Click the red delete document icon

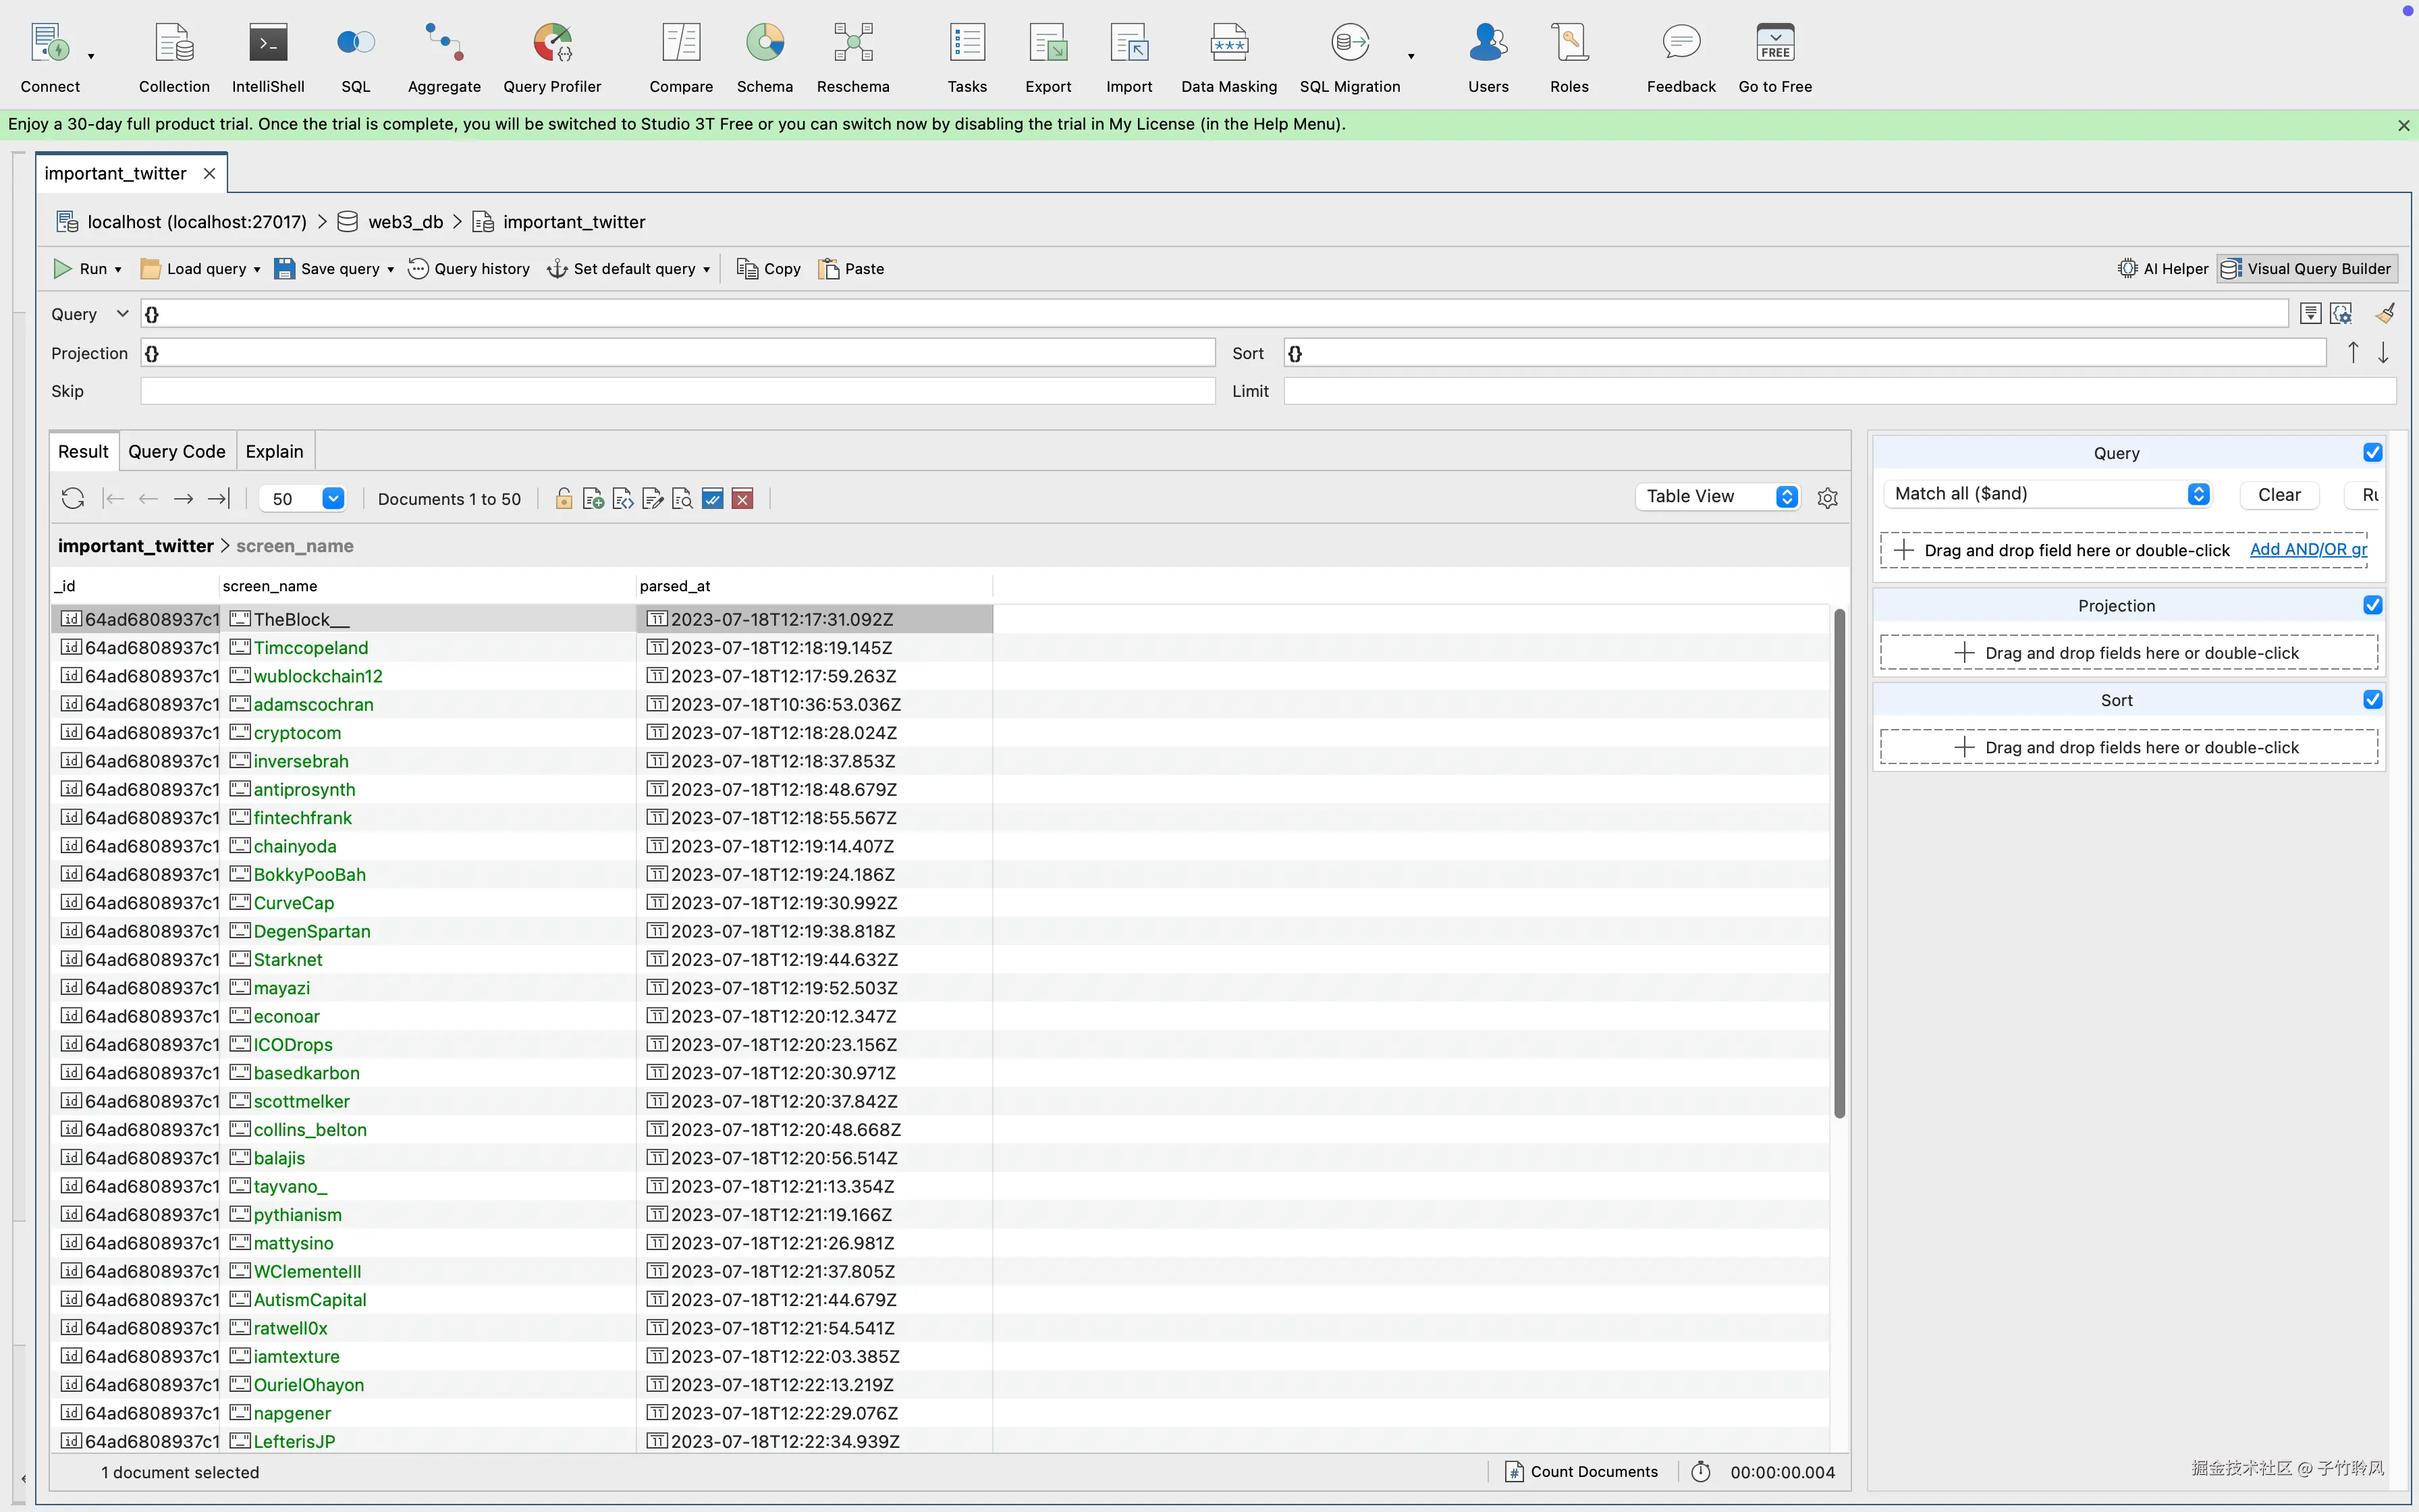click(x=742, y=498)
